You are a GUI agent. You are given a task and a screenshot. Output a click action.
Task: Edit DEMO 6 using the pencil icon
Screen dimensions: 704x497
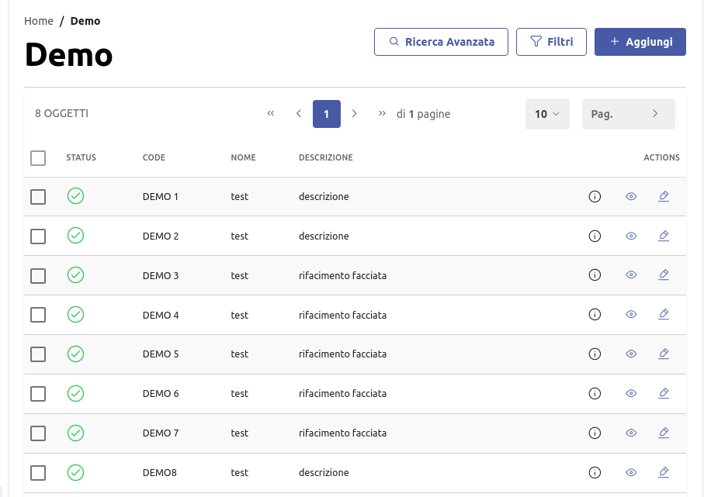tap(664, 393)
